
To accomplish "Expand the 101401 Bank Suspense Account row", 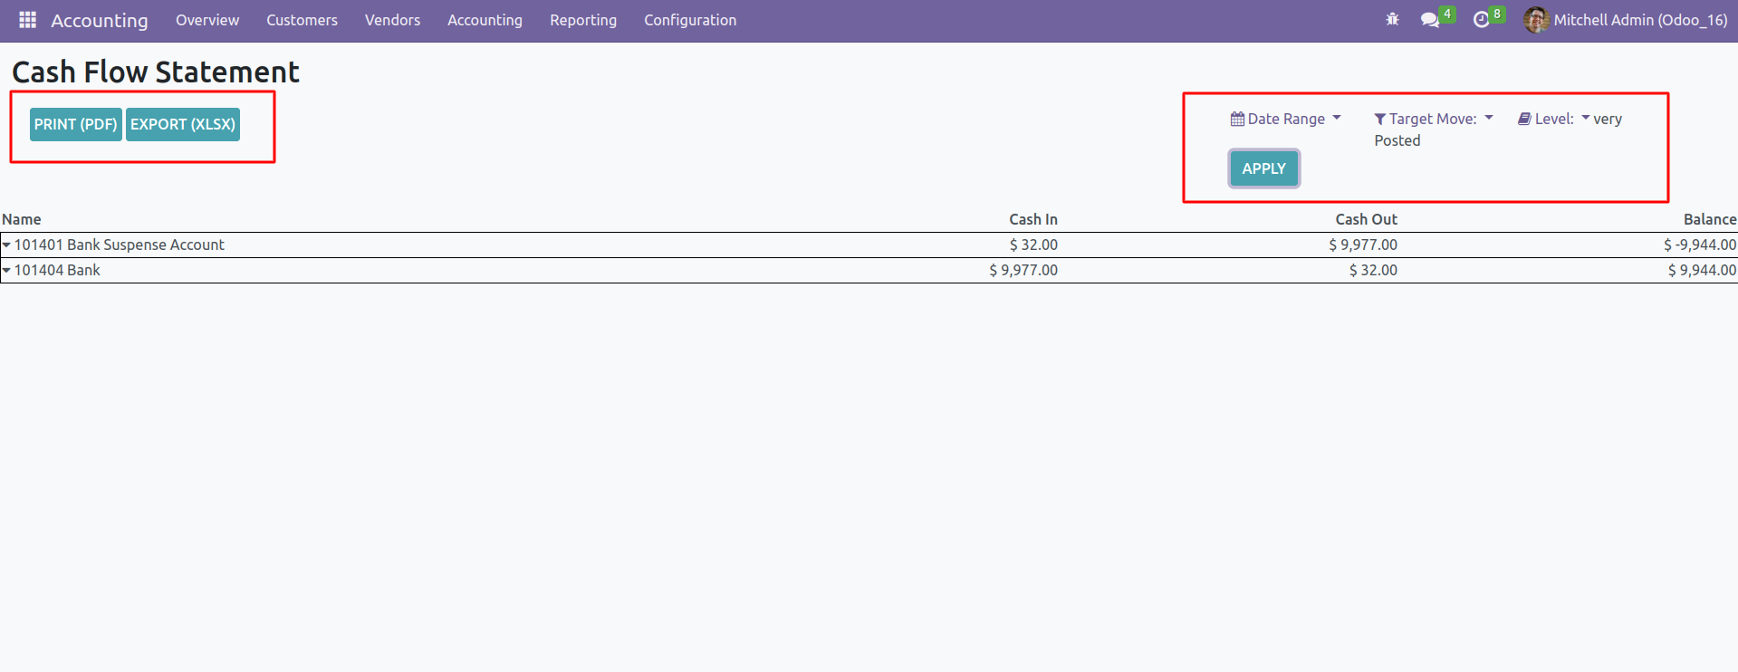I will (x=6, y=245).
